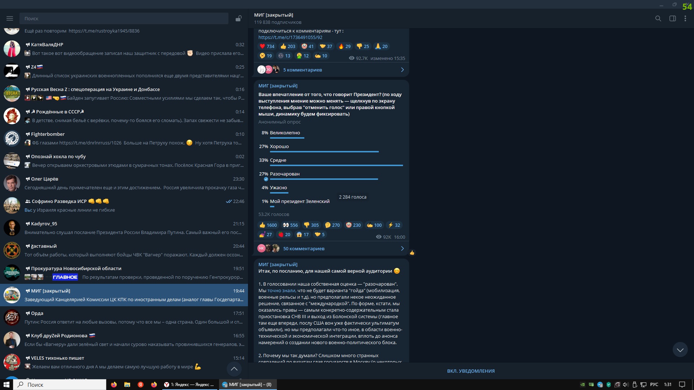Image resolution: width=694 pixels, height=390 pixels.
Task: Select poll option Мой президент Зеленский
Action: pyautogui.click(x=331, y=203)
